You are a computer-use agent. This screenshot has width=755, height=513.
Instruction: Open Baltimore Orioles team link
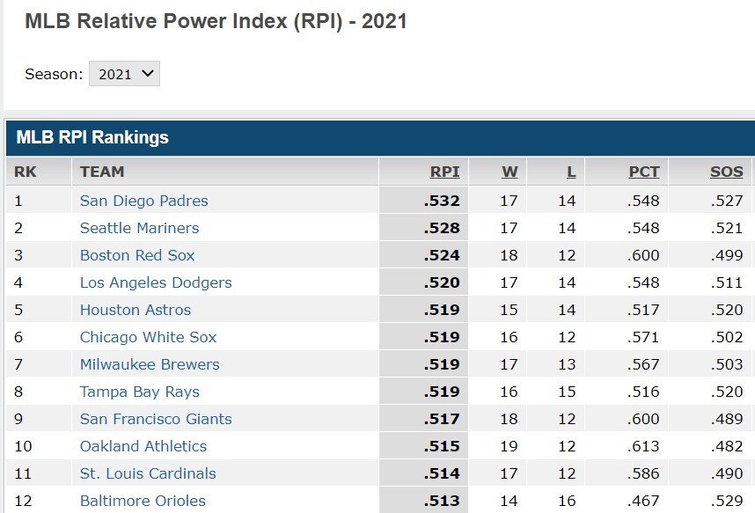pyautogui.click(x=143, y=501)
